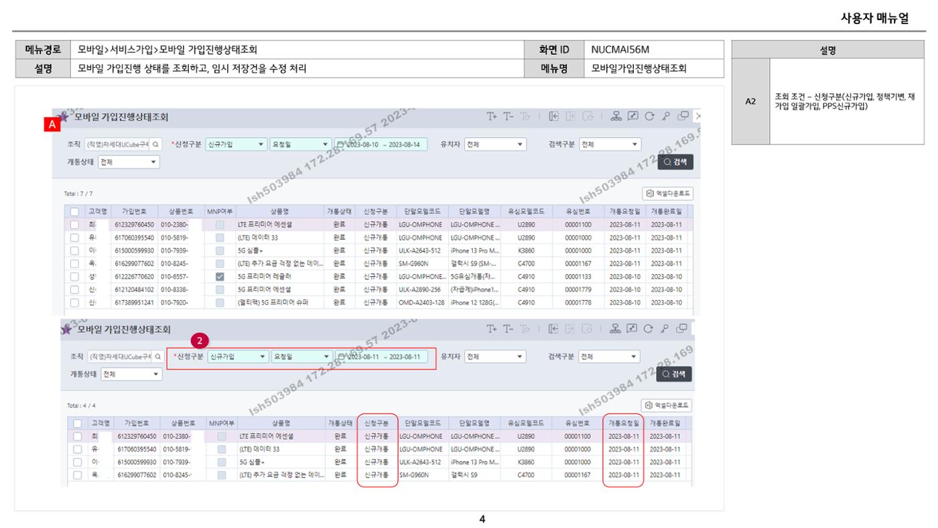Click 엑셀다운로드 button in Total 4/4 window
This screenshot has height=528, width=938.
[x=667, y=405]
